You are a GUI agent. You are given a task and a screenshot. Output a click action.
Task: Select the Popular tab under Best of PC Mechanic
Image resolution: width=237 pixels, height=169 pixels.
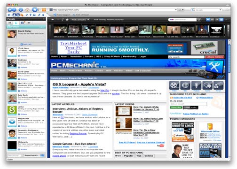click(128, 156)
